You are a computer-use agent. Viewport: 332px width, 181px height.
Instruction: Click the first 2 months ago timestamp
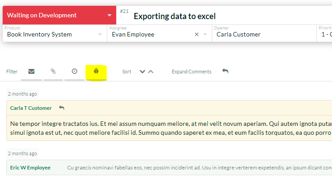pyautogui.click(x=22, y=94)
